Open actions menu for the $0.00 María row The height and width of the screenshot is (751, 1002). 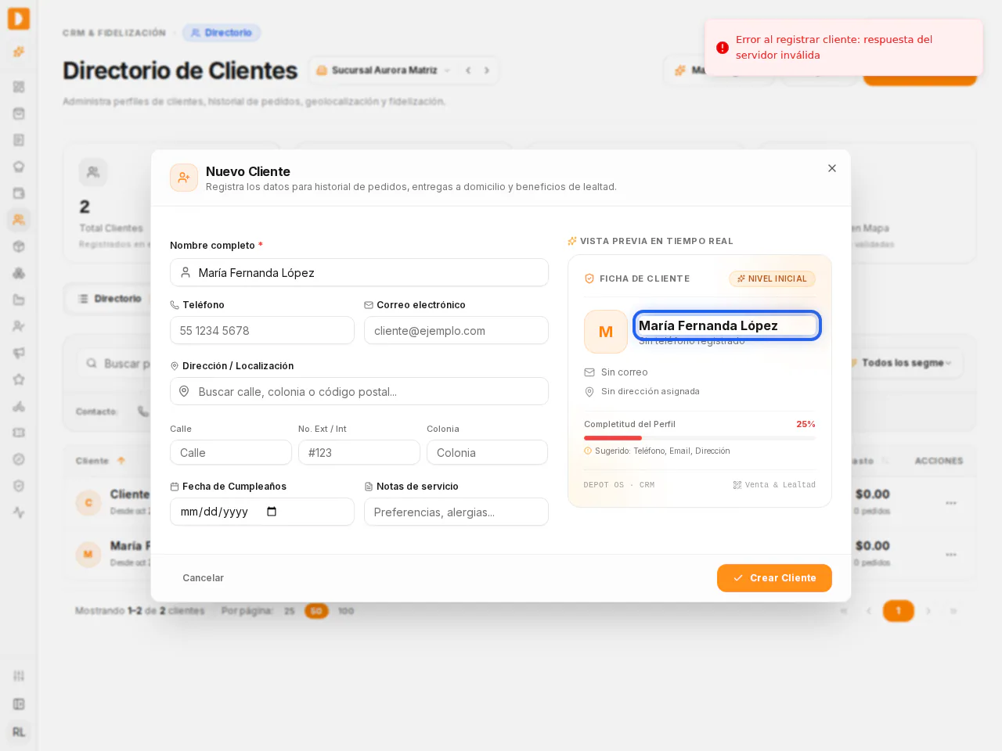pos(951,555)
